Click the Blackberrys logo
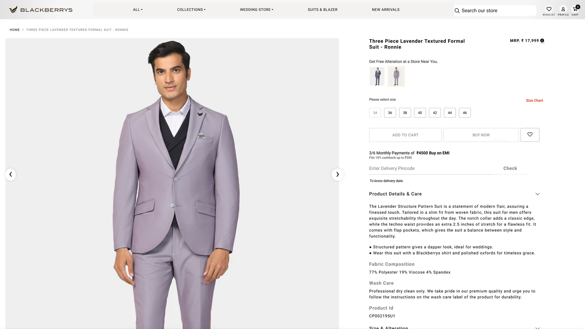This screenshot has height=329, width=585. pyautogui.click(x=41, y=10)
